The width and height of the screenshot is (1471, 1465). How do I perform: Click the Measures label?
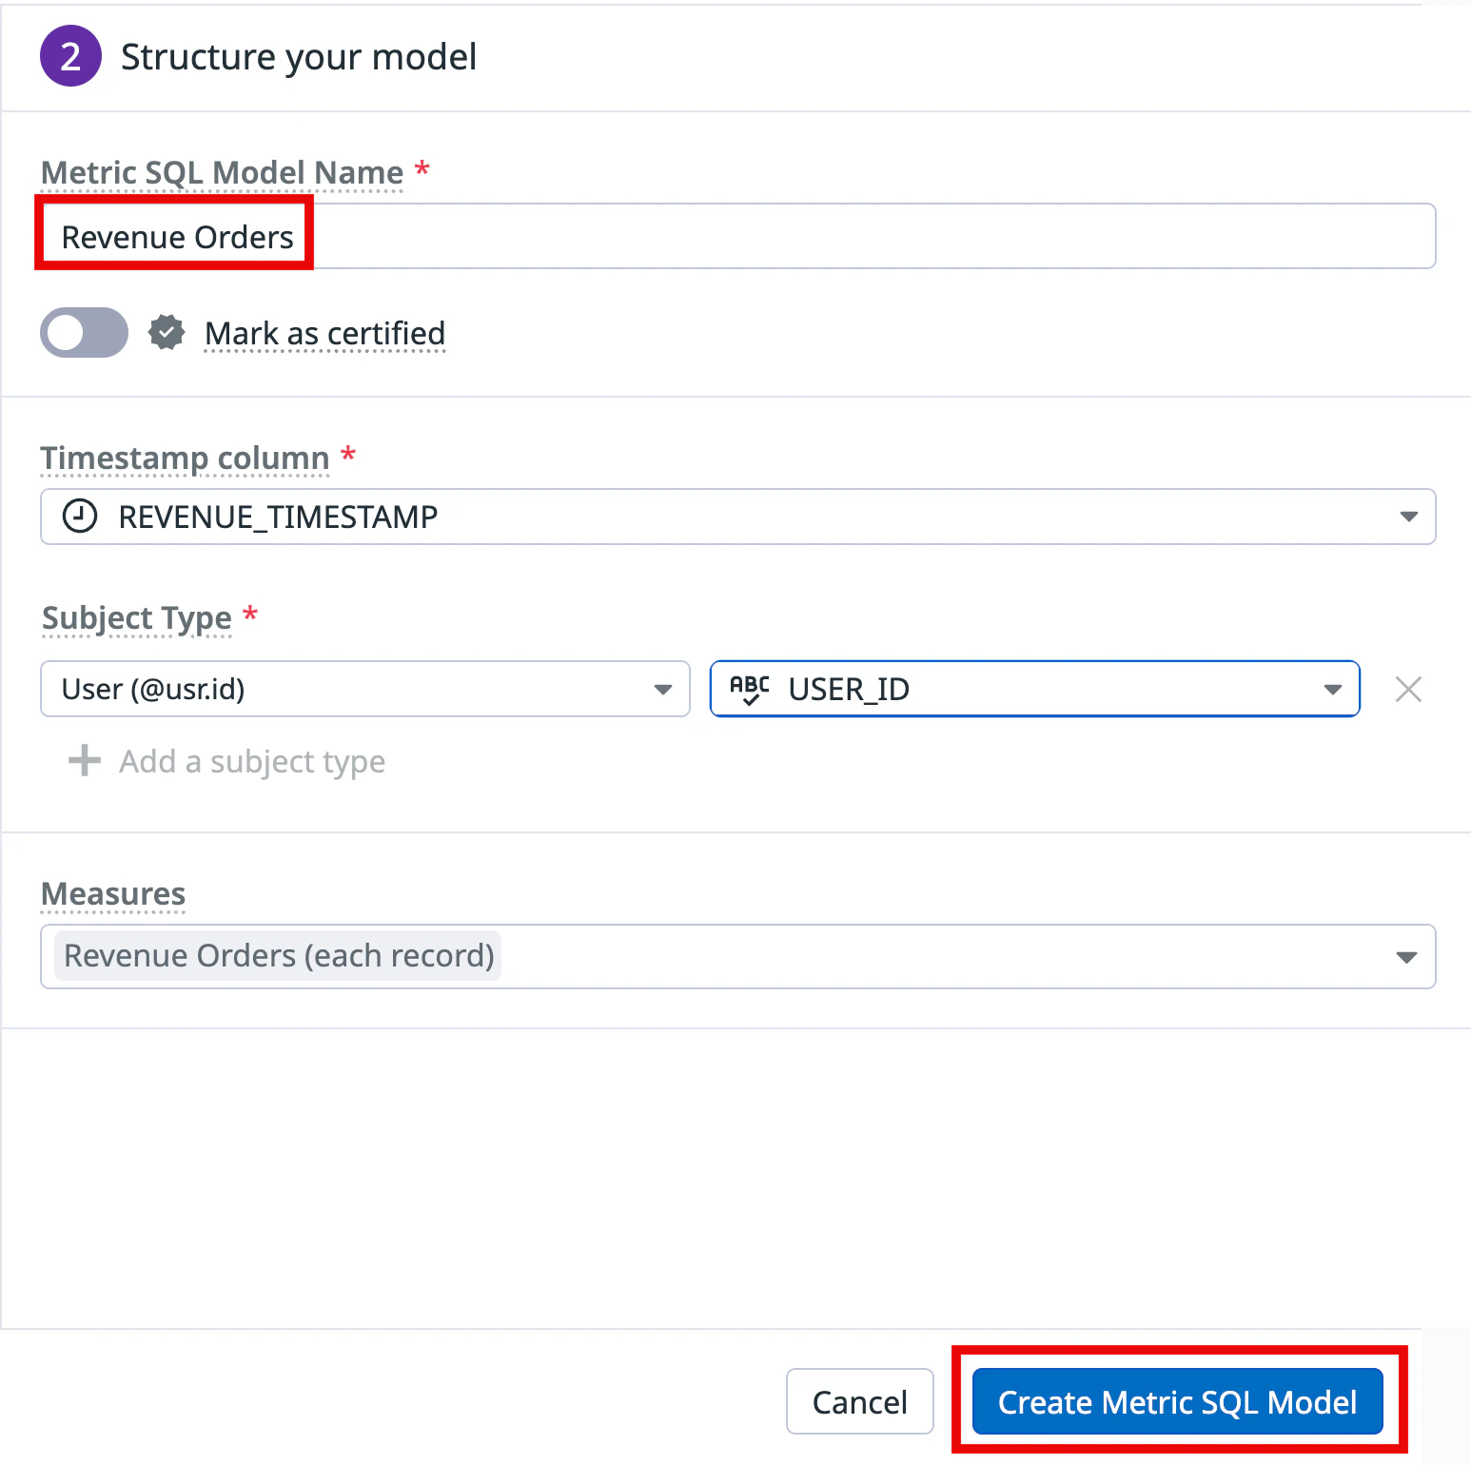click(x=113, y=893)
